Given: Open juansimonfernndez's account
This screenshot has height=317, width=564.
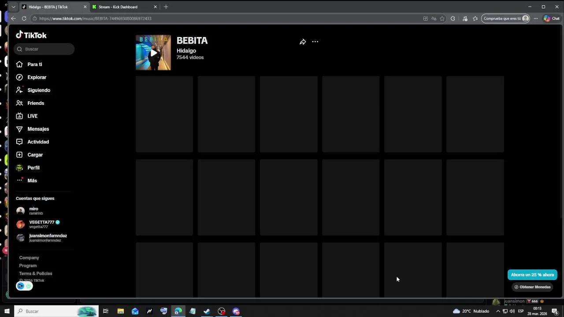Looking at the screenshot, I should [41, 238].
